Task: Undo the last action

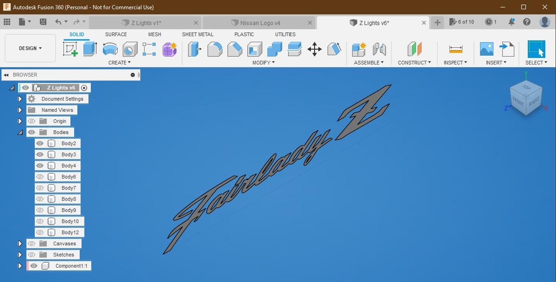Action: click(x=58, y=22)
